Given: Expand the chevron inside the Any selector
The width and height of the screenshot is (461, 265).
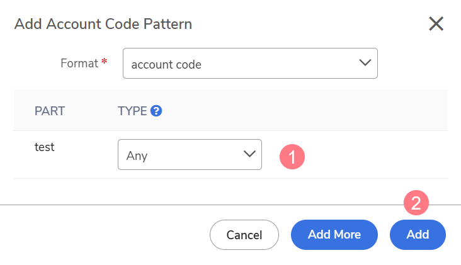Looking at the screenshot, I should (249, 154).
